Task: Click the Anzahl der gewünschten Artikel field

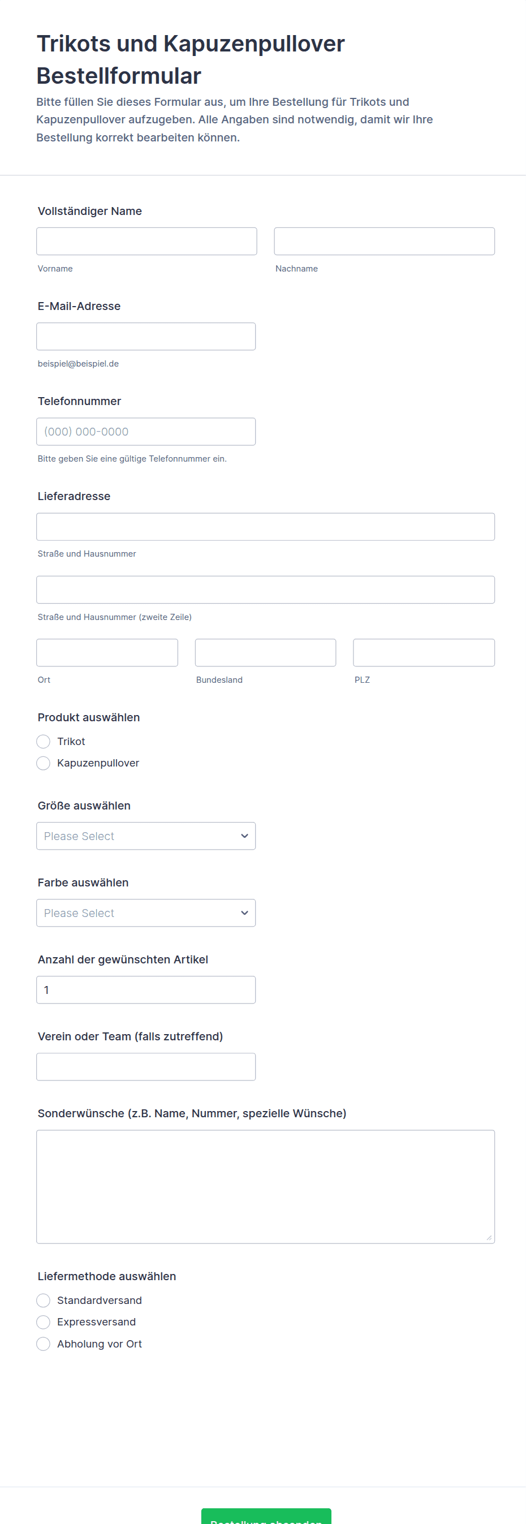Action: [145, 990]
